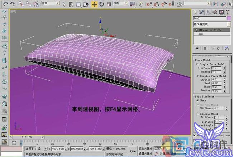Image resolution: width=233 pixels, height=157 pixels.
Task: Adjust the Shear value spinner
Action: click(224, 87)
